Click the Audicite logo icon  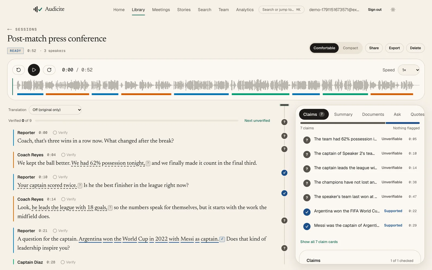point(38,9)
